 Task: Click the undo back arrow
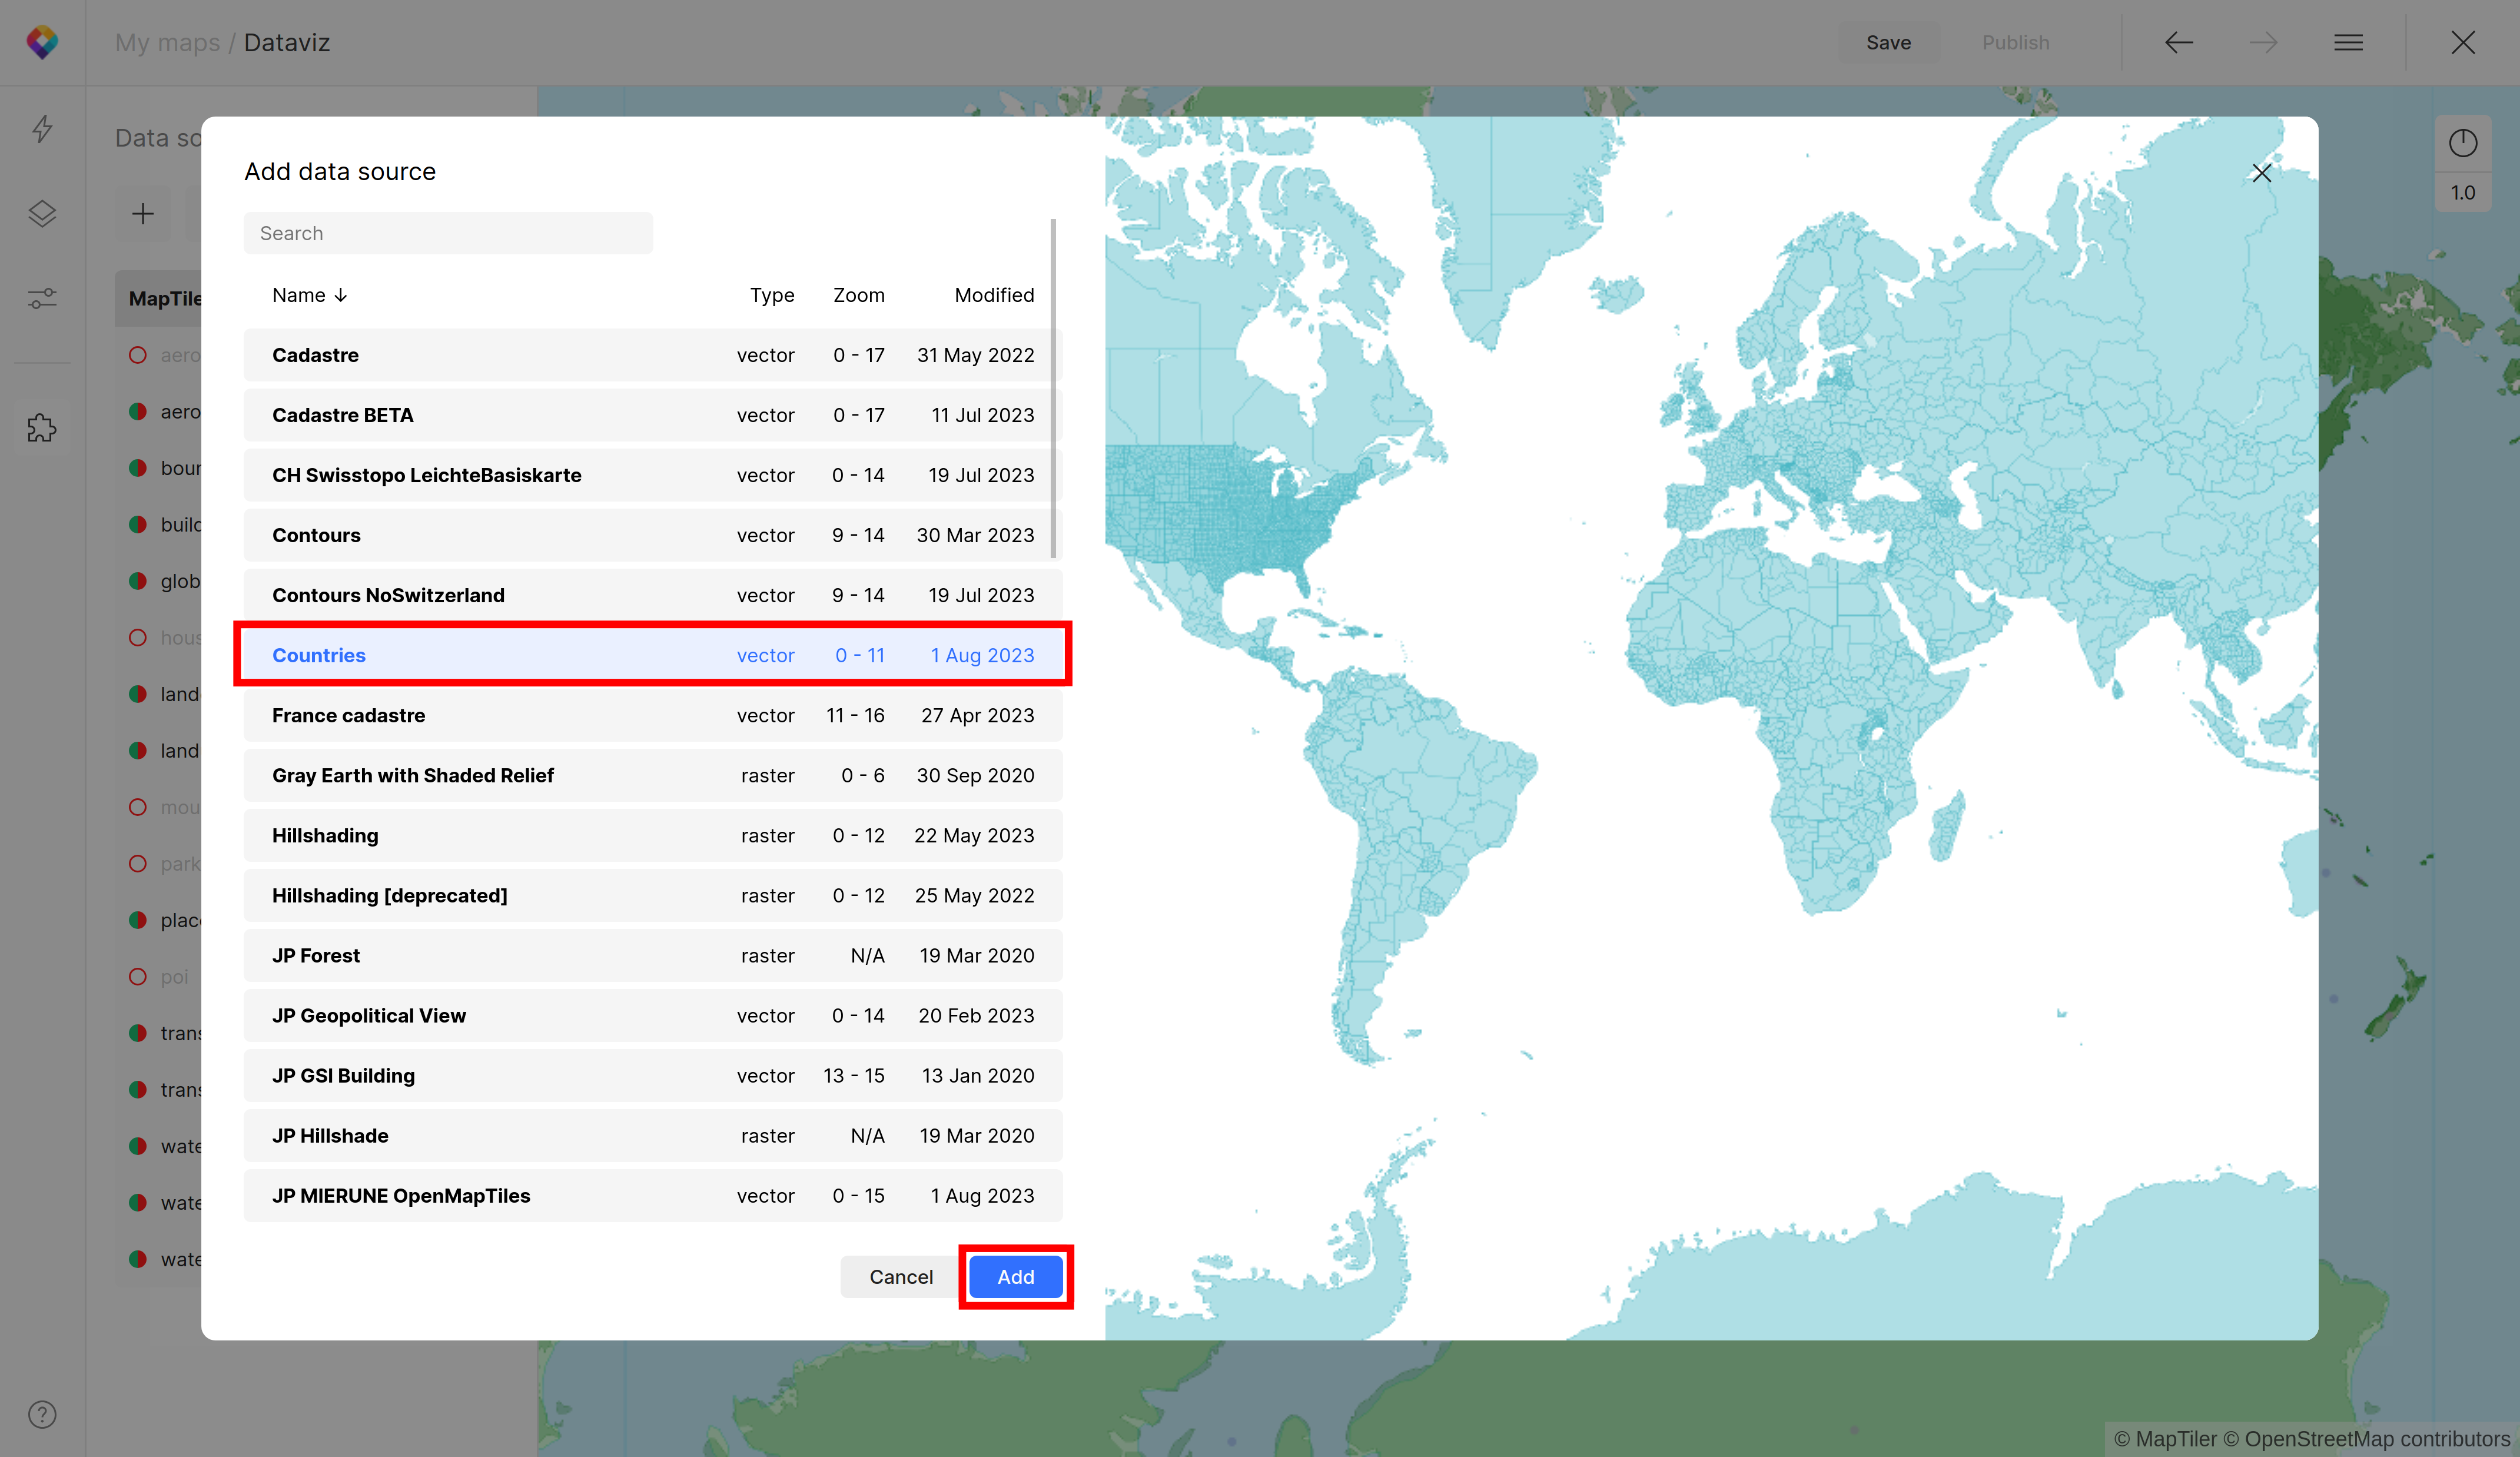[2179, 42]
